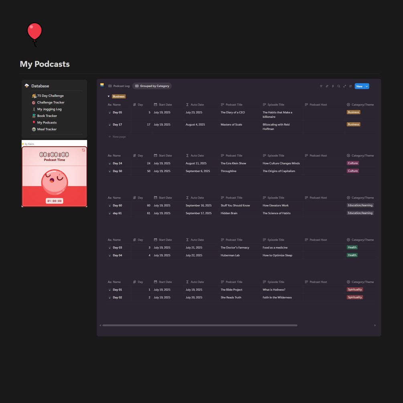
Task: Open the Book Tracker link
Action: point(47,116)
